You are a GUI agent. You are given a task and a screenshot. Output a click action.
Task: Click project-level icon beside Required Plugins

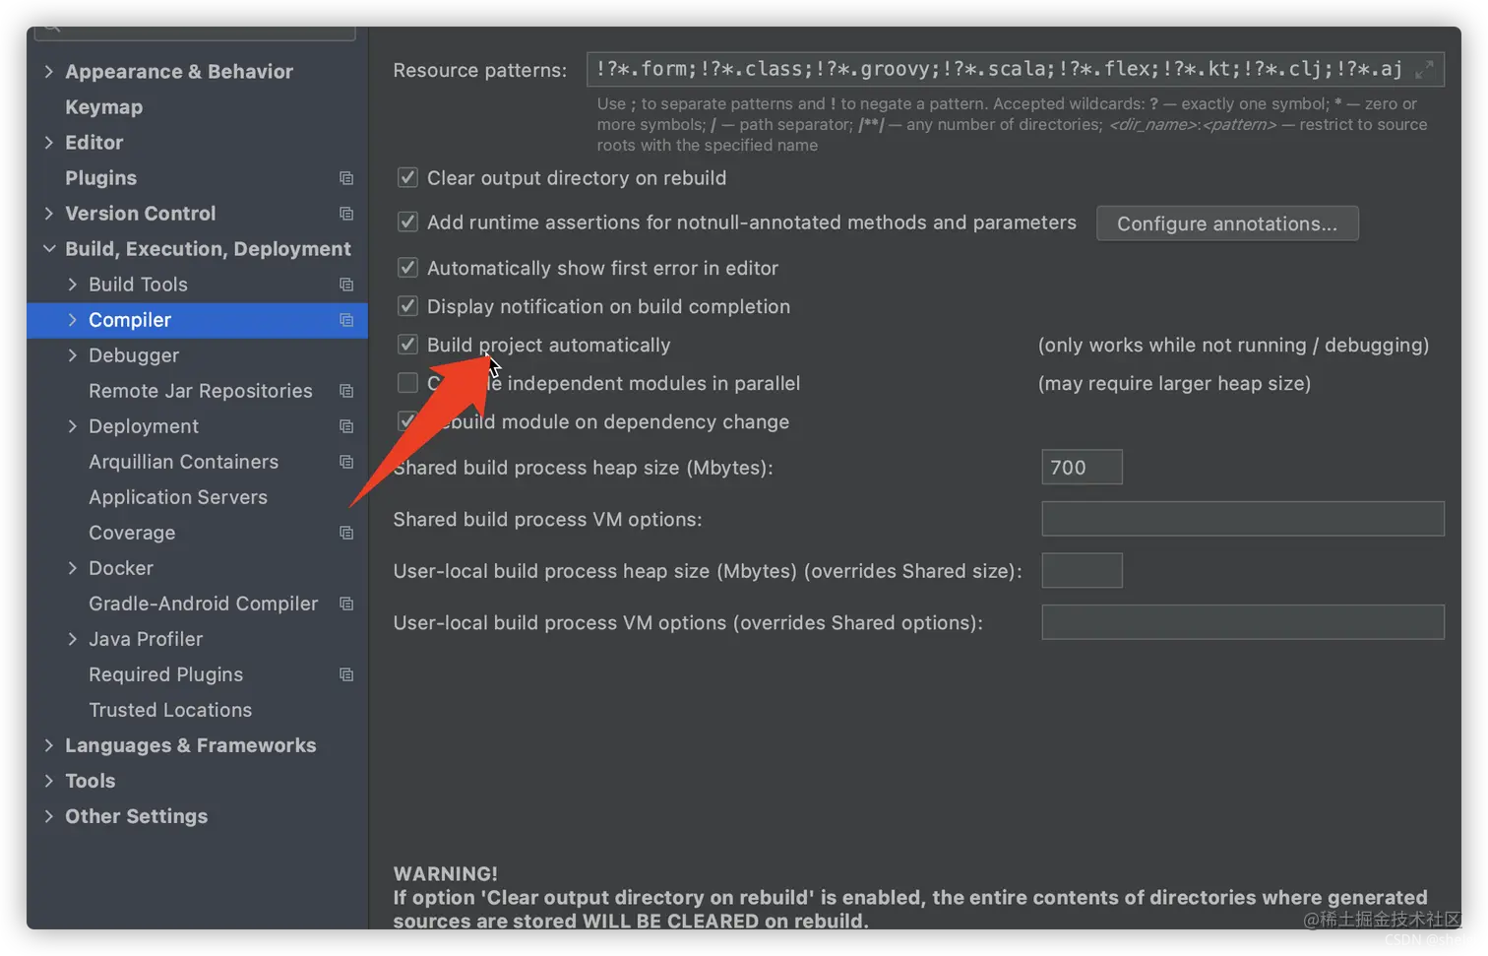[346, 674]
